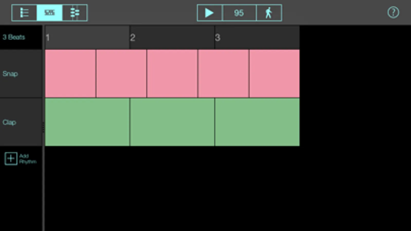
Task: Open the tempo value 95 field
Action: pos(239,13)
